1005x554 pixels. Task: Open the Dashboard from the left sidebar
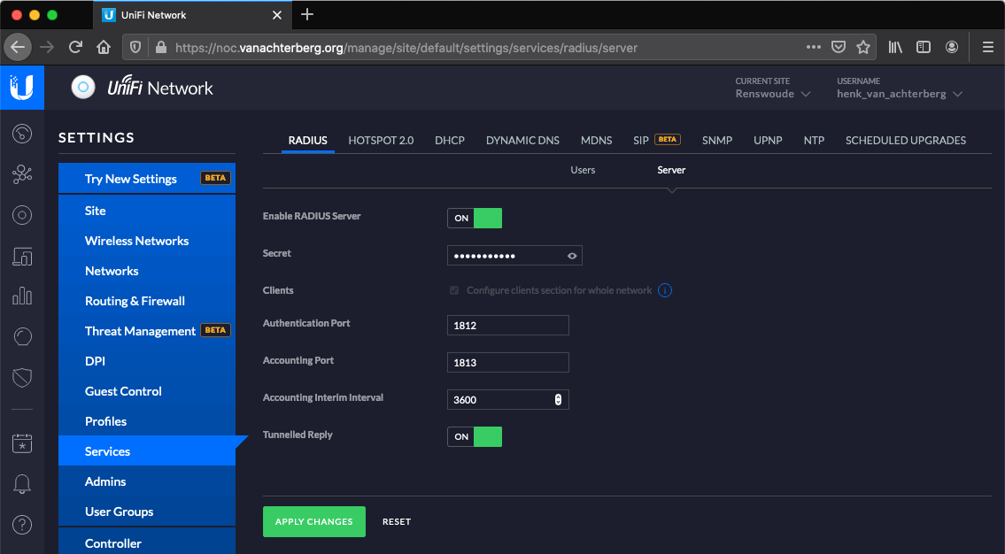tap(22, 134)
